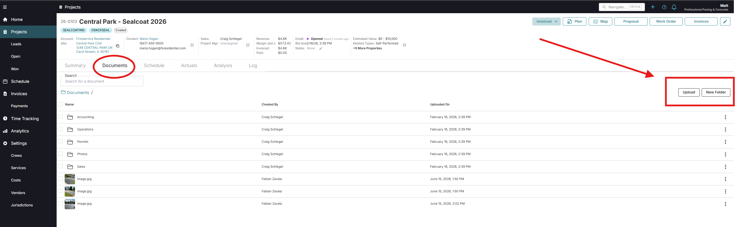Image resolution: width=735 pixels, height=227 pixels.
Task: Expand the sales details icon
Action: (248, 45)
